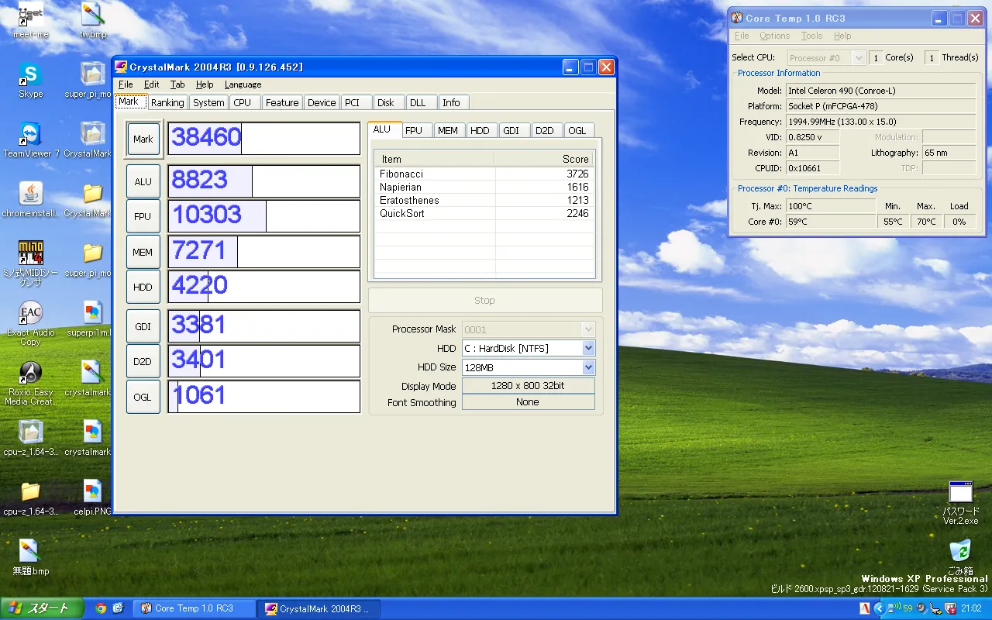The image size is (992, 620).
Task: Select the FPU score tab
Action: coord(413,130)
